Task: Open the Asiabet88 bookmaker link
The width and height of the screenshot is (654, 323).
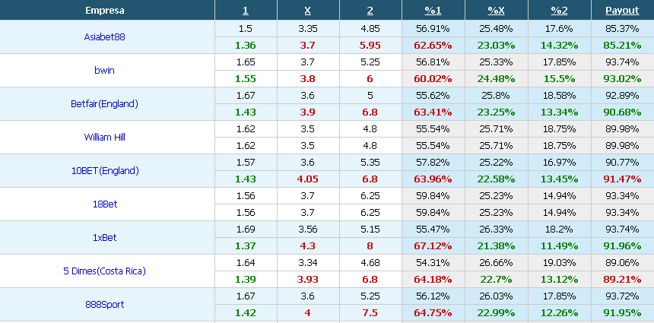Action: [104, 36]
